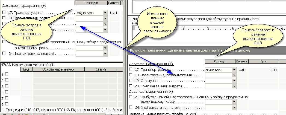Image resolution: width=286 pixels, height=115 pixels.
Task: Check row 1 checkbox in customs fees table
Action: point(7,74)
